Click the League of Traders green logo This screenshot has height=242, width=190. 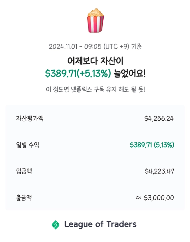click(55, 224)
